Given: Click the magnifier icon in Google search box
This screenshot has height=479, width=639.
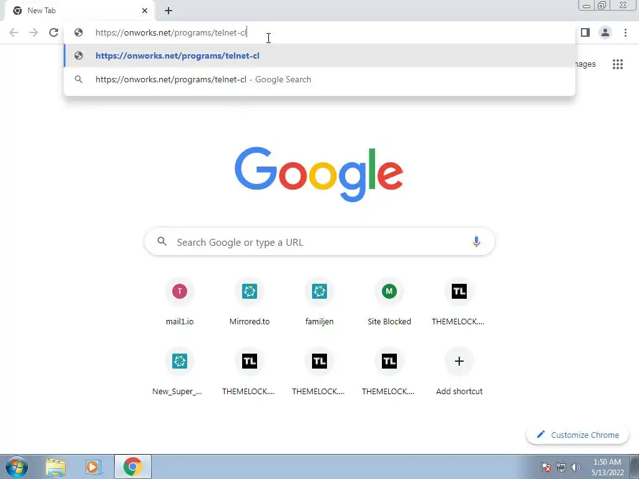Looking at the screenshot, I should (162, 241).
